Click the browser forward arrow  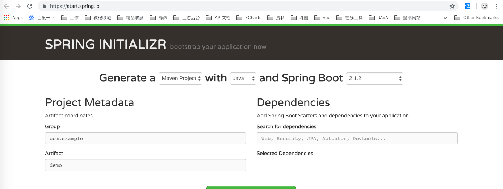(x=18, y=6)
